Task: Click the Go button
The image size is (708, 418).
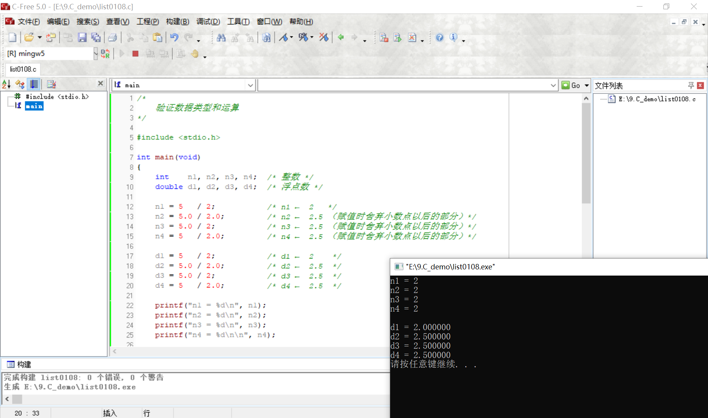Action: coord(571,85)
